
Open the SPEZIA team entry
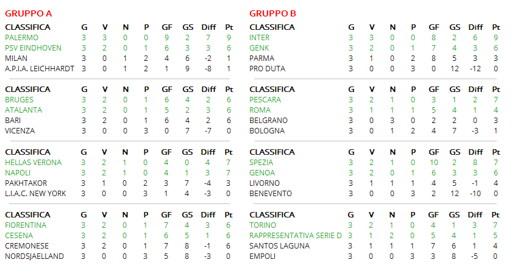click(x=261, y=163)
